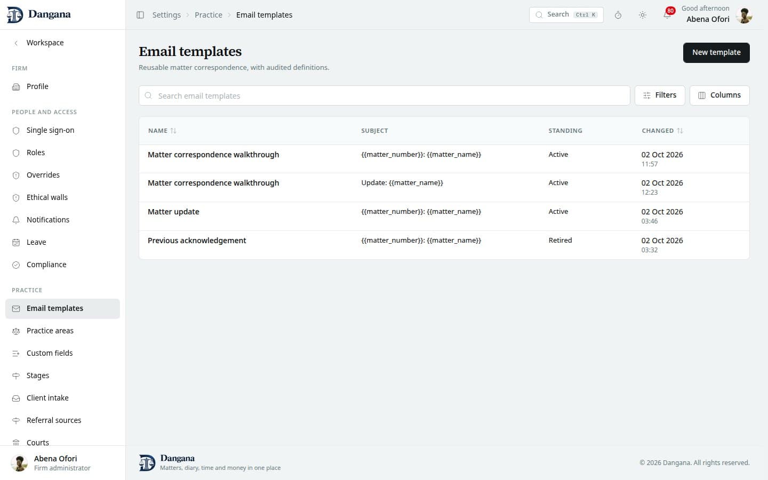The height and width of the screenshot is (480, 768).
Task: Open Matter update template row
Action: 444,216
